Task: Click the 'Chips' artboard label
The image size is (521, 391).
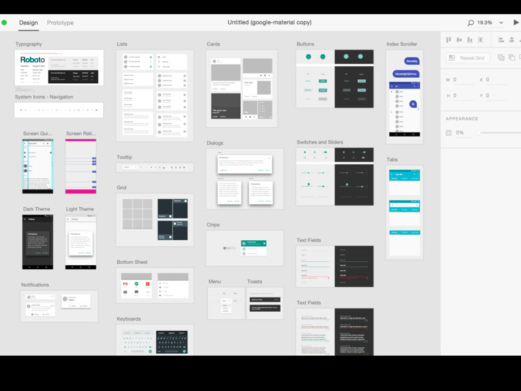Action: [213, 225]
